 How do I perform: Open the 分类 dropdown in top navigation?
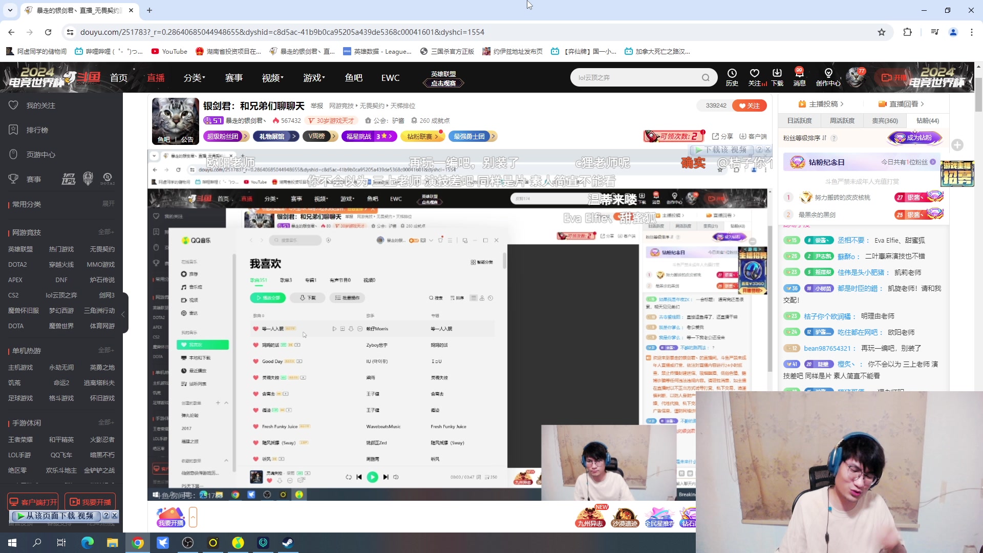(194, 77)
